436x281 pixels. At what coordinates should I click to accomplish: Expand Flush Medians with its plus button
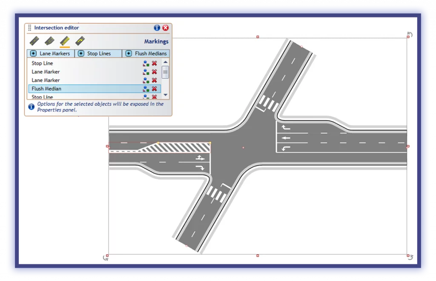pyautogui.click(x=129, y=53)
